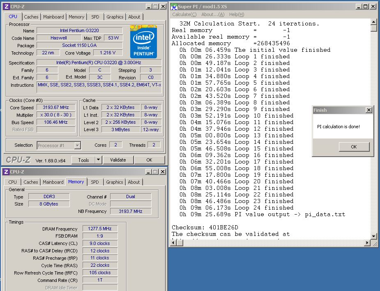Click the tRFC value 105 clocks
The height and width of the screenshot is (291, 380).
[100, 273]
